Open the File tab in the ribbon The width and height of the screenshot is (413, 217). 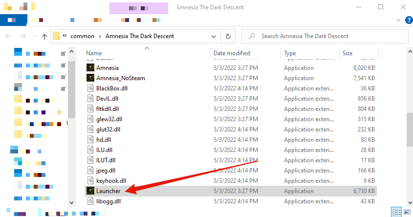[13, 20]
